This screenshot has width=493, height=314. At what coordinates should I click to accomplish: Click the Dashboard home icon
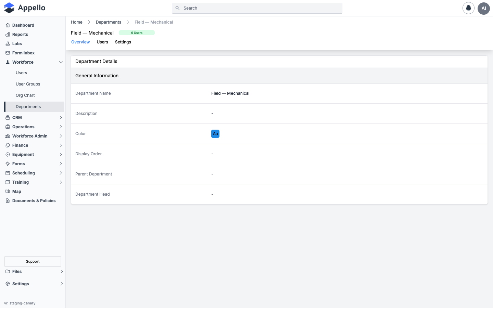(8, 25)
